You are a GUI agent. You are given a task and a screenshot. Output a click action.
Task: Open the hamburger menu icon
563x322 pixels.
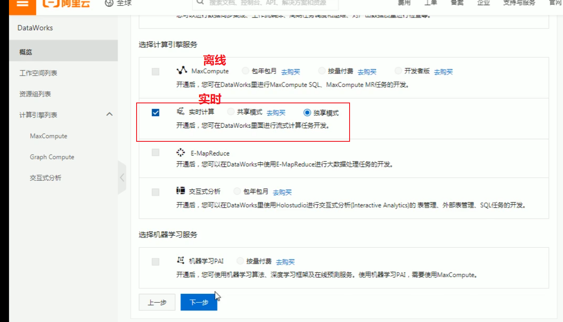(22, 3)
